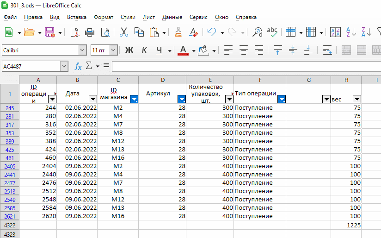Click the Undo arrow icon
Viewport: 381px width, 238px height.
(x=212, y=32)
